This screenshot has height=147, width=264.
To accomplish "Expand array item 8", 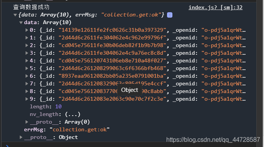I will 27,91.
